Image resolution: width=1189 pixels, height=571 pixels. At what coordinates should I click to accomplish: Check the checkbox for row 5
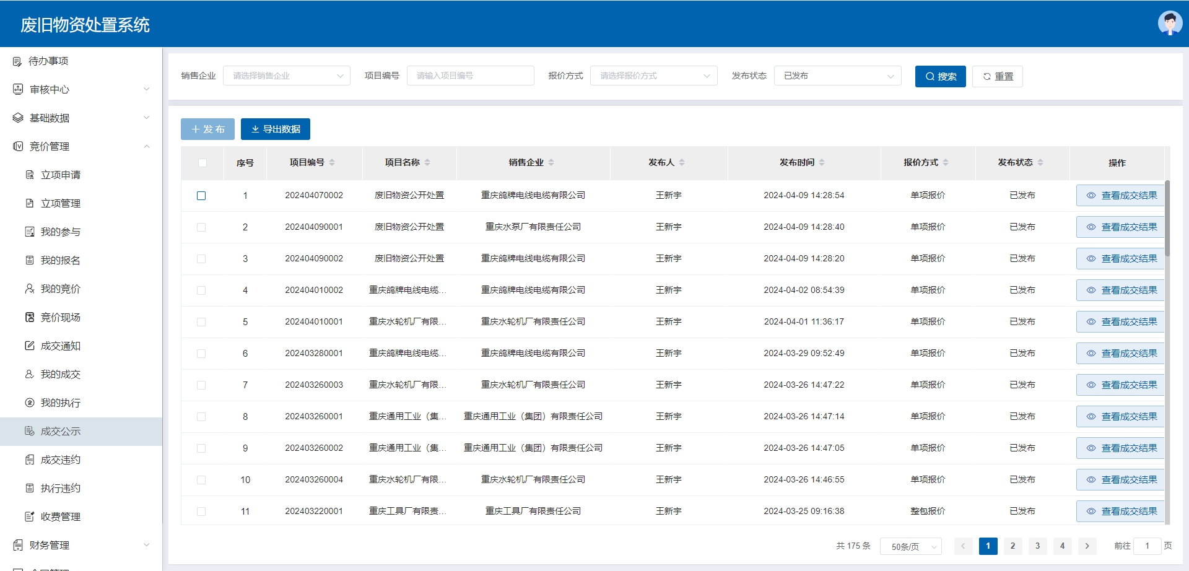pos(201,322)
